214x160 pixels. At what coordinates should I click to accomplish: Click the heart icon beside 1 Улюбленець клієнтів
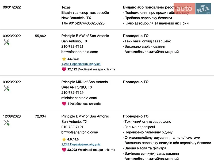tap(64, 104)
